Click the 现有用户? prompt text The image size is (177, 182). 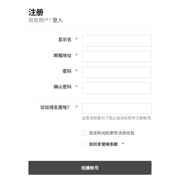pyautogui.click(x=40, y=20)
